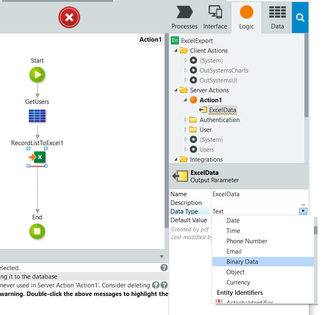The width and height of the screenshot is (325, 315).
Task: Select the GetUsers aggregate node
Action: coord(37,116)
